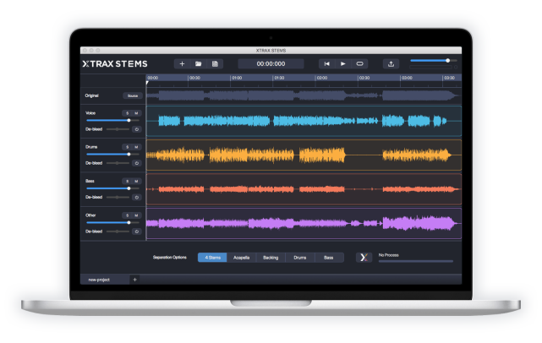Reset De-bleed on the Other track

(x=136, y=231)
